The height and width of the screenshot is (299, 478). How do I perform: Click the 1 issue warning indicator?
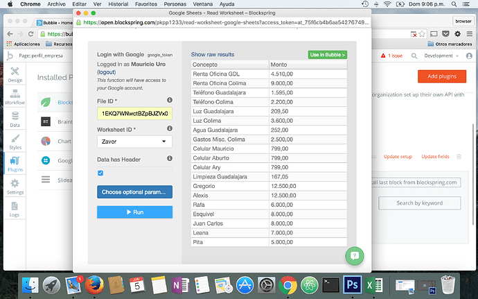coord(391,56)
